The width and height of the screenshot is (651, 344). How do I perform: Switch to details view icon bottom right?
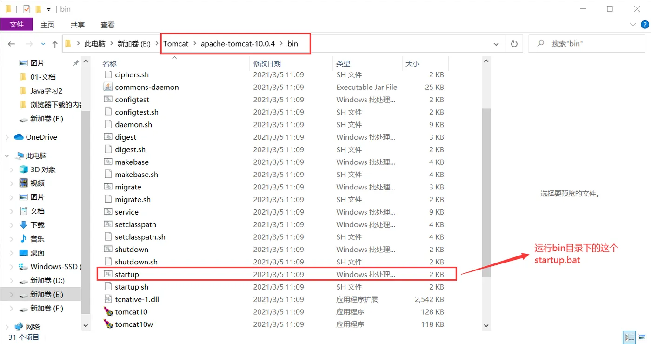(630, 337)
